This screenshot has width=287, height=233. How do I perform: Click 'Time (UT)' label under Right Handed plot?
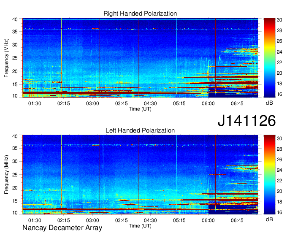pyautogui.click(x=140, y=109)
